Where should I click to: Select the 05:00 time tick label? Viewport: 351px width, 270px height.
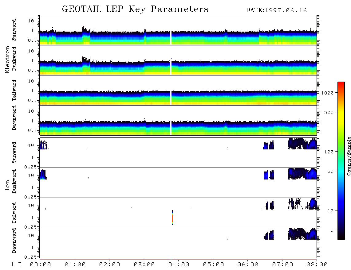tap(214, 264)
